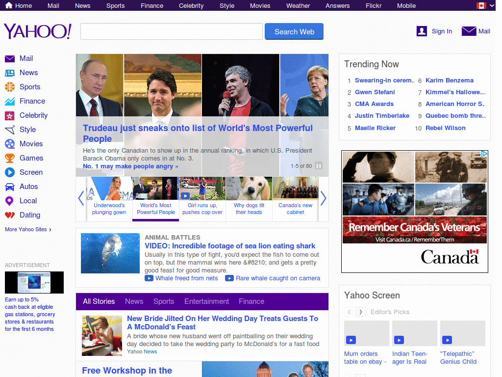Click the Search Web button
This screenshot has width=502, height=377.
pyautogui.click(x=294, y=31)
